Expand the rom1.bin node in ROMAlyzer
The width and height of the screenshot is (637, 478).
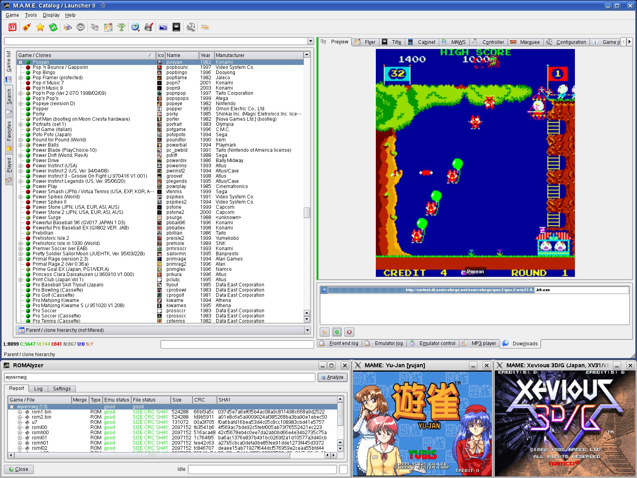point(20,412)
